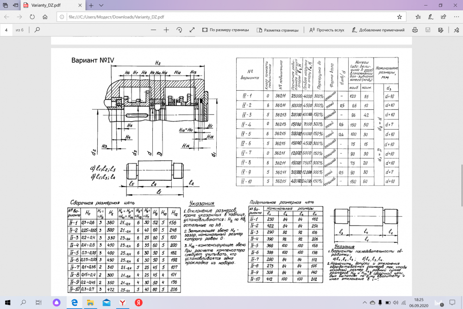This screenshot has width=463, height=309.
Task: Click the fit-to-width arrow icon
Action: (x=192, y=30)
